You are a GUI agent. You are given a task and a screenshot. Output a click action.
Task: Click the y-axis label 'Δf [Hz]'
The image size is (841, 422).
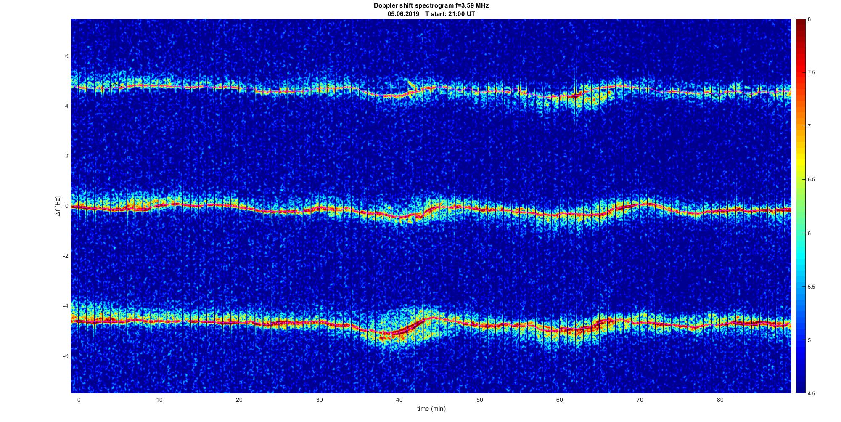tap(58, 206)
